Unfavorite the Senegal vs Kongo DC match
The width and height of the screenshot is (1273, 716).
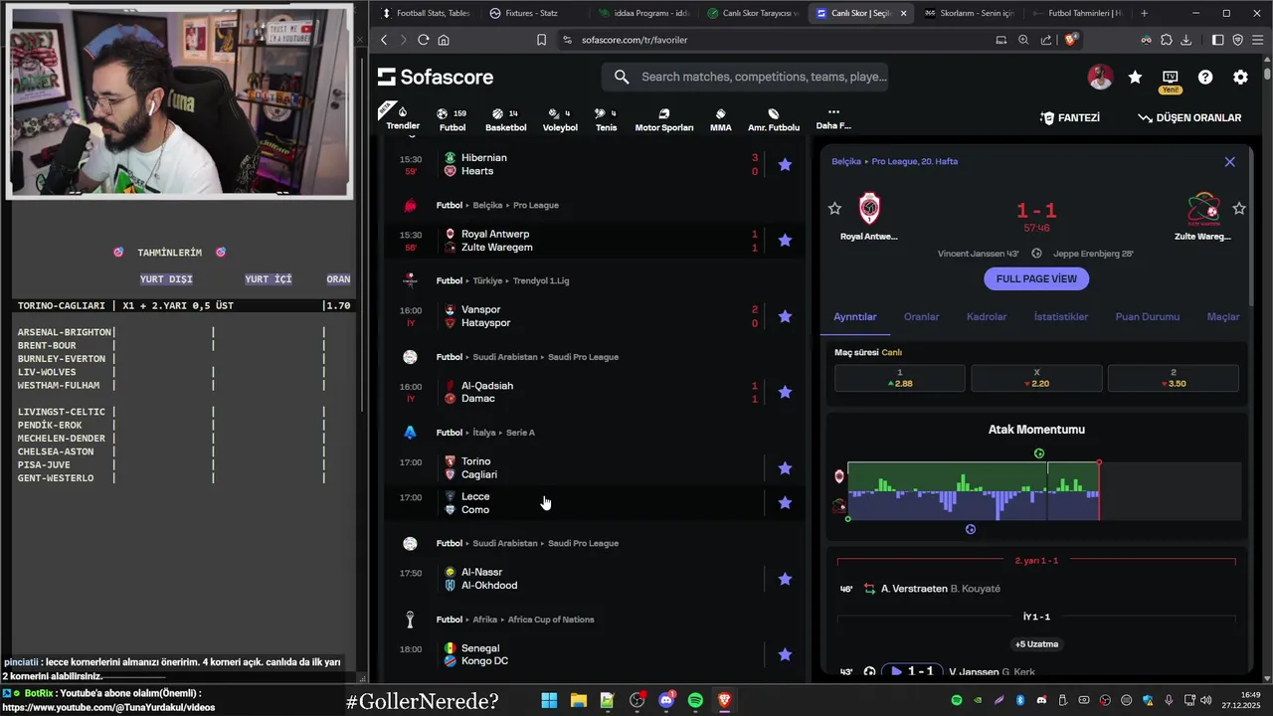(x=785, y=654)
